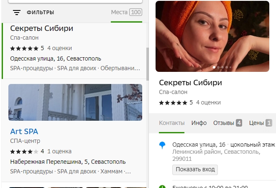Click the ФИЛЬТРЫ label
276x188 pixels.
point(40,13)
